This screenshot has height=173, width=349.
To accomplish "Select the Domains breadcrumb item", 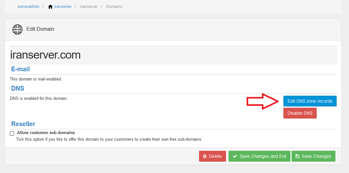I will tap(114, 6).
